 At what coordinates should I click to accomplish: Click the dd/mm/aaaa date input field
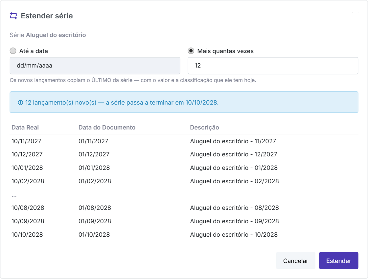point(95,66)
